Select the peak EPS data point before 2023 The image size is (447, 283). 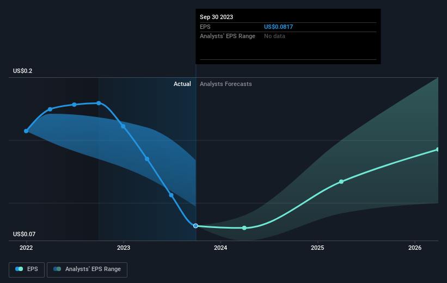click(x=99, y=103)
